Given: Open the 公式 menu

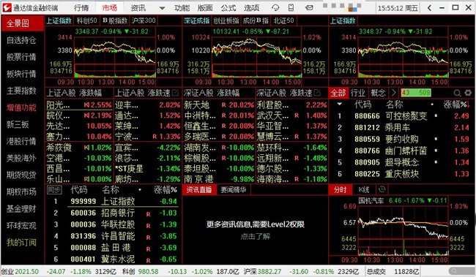Looking at the screenshot, I should [228, 8].
